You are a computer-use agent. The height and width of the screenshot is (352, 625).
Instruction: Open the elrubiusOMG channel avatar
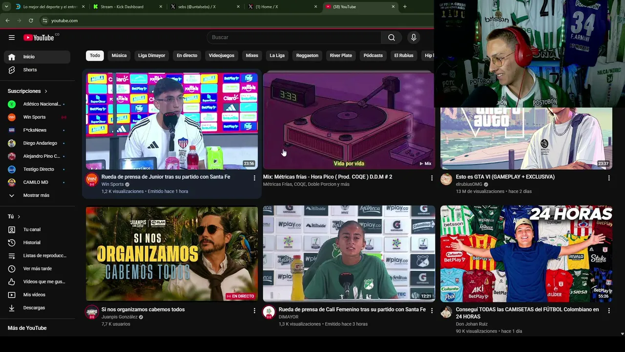[x=446, y=180]
